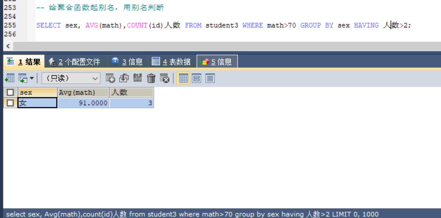The height and width of the screenshot is (218, 441).
Task: Tick the checkbox for the 女 row
Action: pos(10,103)
